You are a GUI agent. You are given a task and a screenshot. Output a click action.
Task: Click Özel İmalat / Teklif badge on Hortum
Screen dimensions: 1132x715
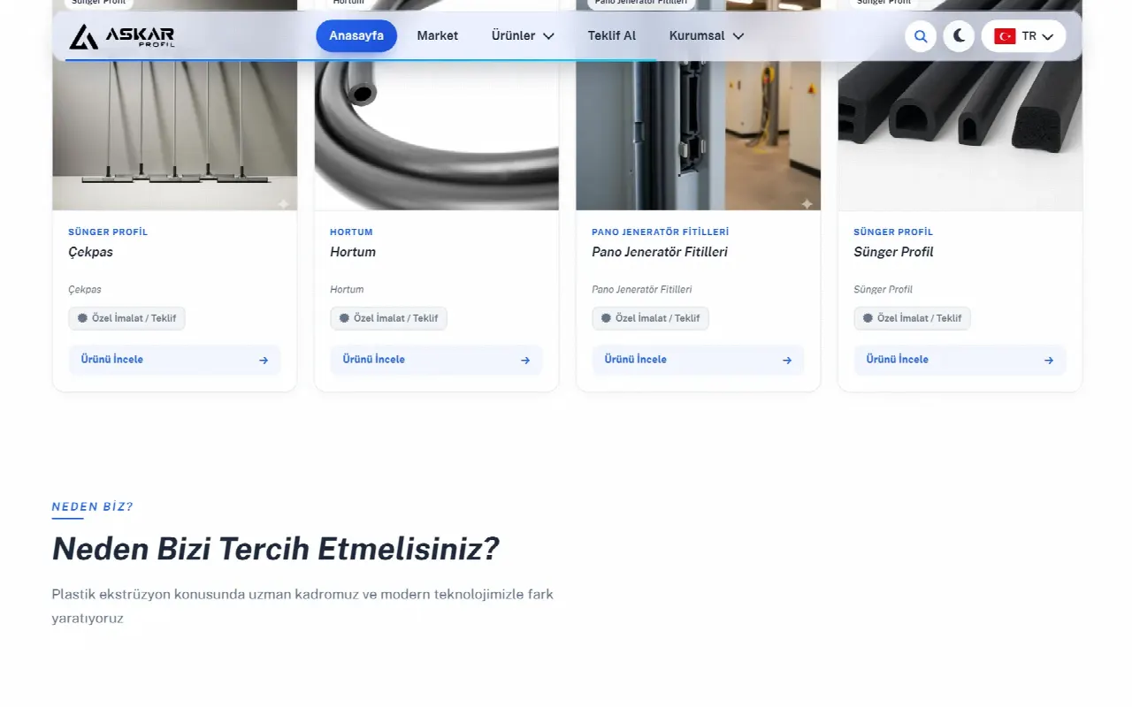coord(388,318)
